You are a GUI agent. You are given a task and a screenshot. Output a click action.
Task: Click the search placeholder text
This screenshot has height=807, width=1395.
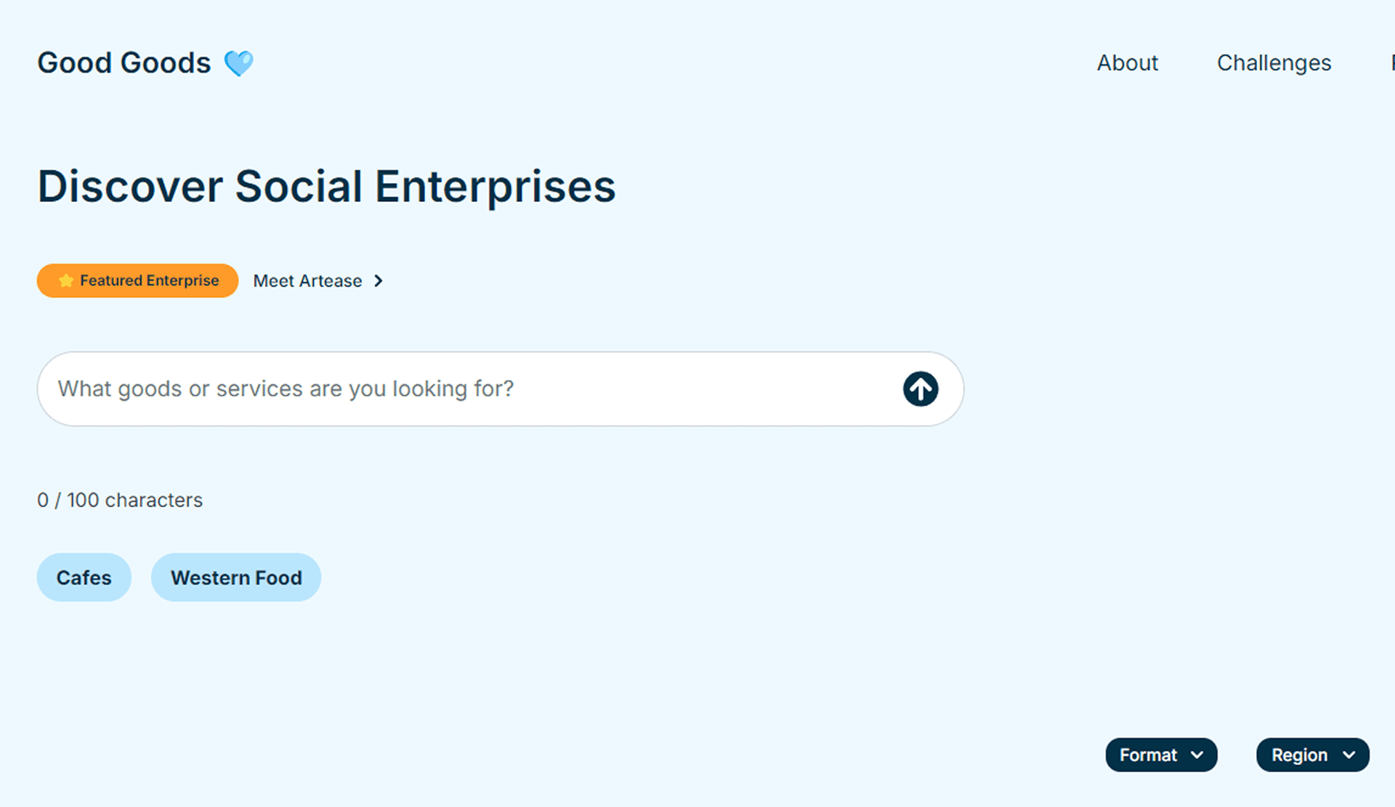point(286,389)
